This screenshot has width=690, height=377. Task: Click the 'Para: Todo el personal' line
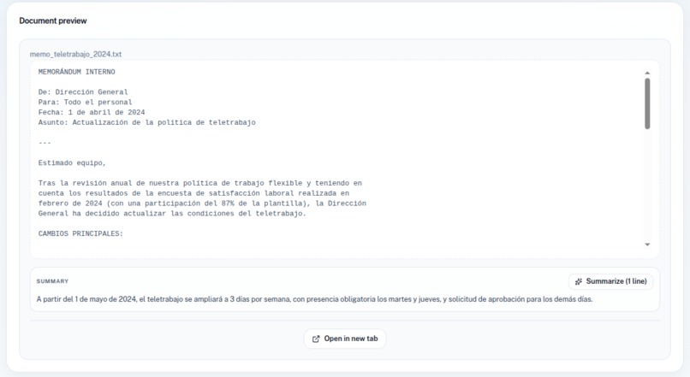pyautogui.click(x=85, y=102)
